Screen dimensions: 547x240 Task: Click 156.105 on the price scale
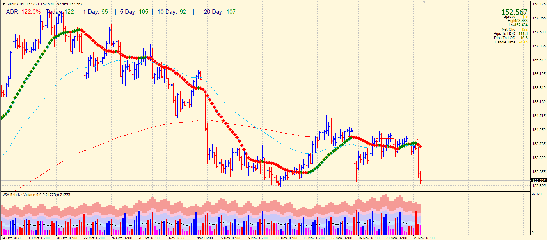[x=539, y=74]
